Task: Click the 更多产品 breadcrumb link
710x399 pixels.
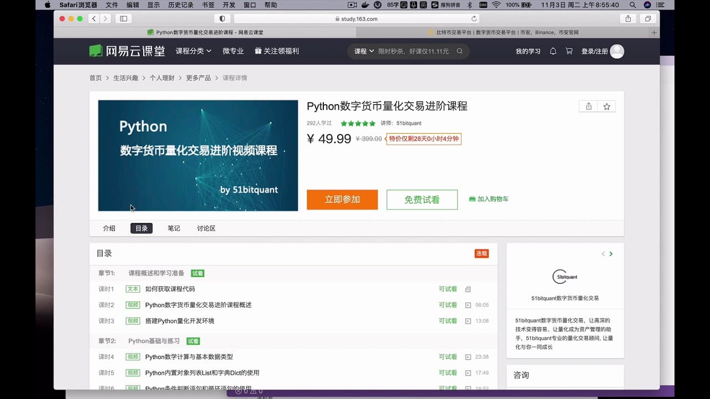Action: pyautogui.click(x=199, y=78)
